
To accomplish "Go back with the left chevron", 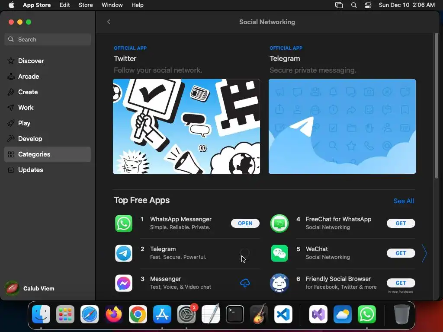I will pyautogui.click(x=109, y=22).
